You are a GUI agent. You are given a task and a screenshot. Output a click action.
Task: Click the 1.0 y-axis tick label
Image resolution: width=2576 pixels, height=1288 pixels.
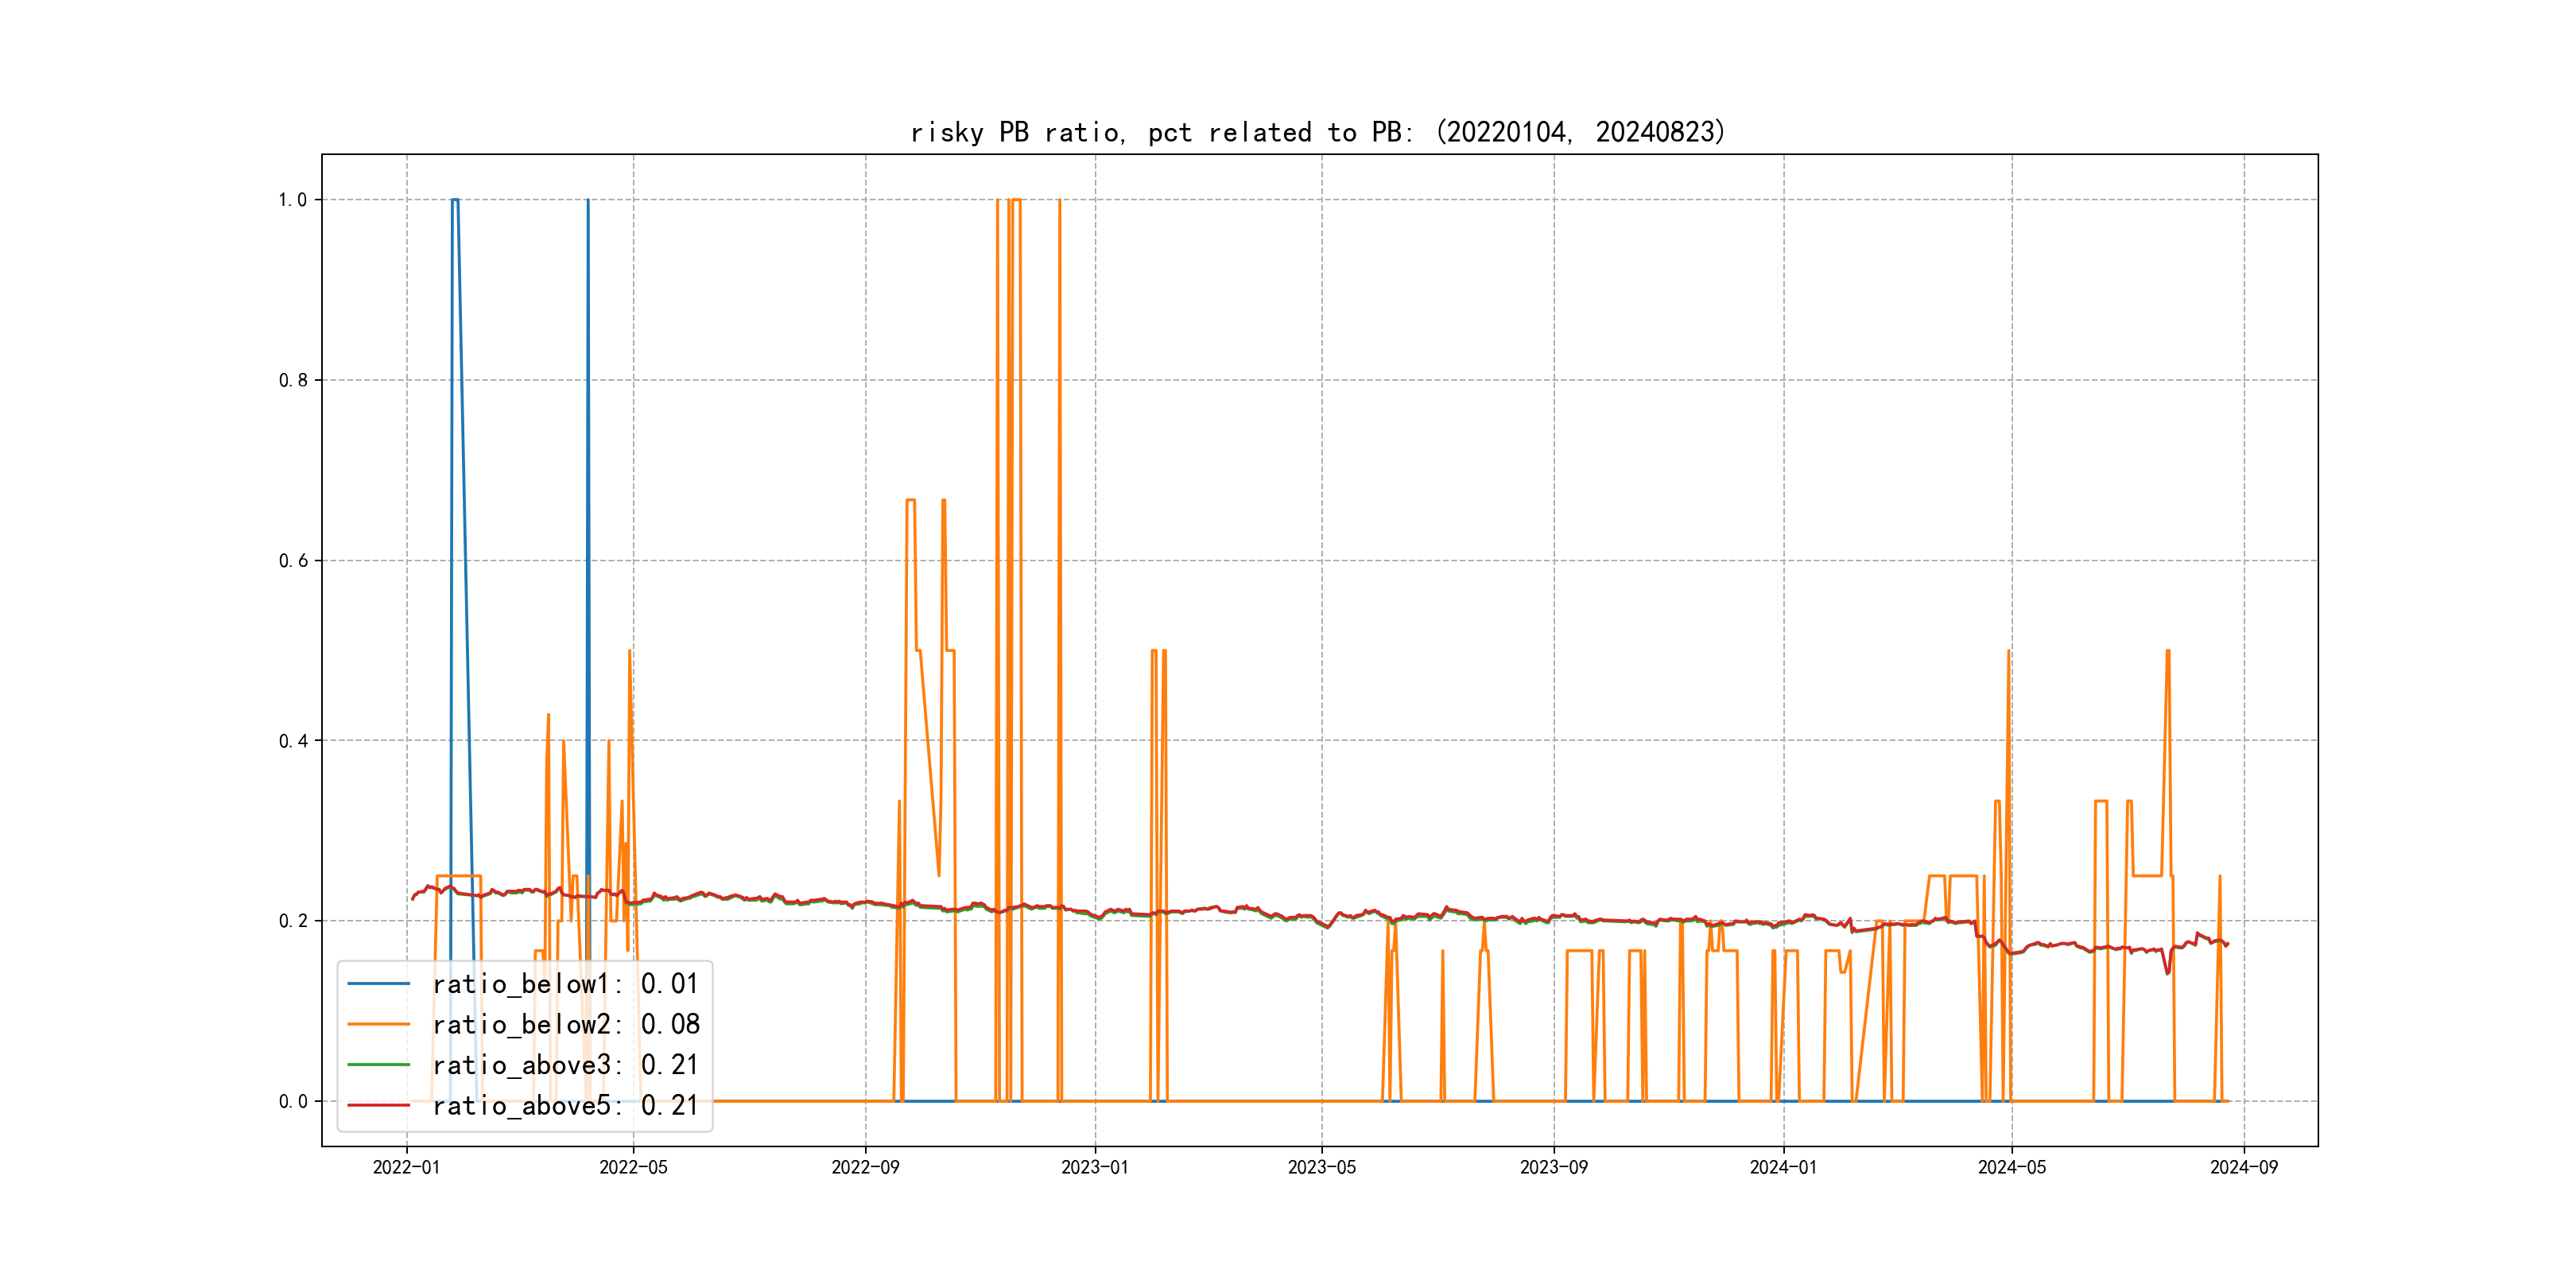293,200
